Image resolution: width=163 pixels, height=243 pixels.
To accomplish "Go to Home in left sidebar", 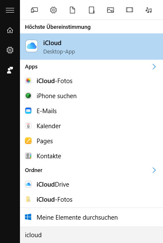I will (10, 30).
